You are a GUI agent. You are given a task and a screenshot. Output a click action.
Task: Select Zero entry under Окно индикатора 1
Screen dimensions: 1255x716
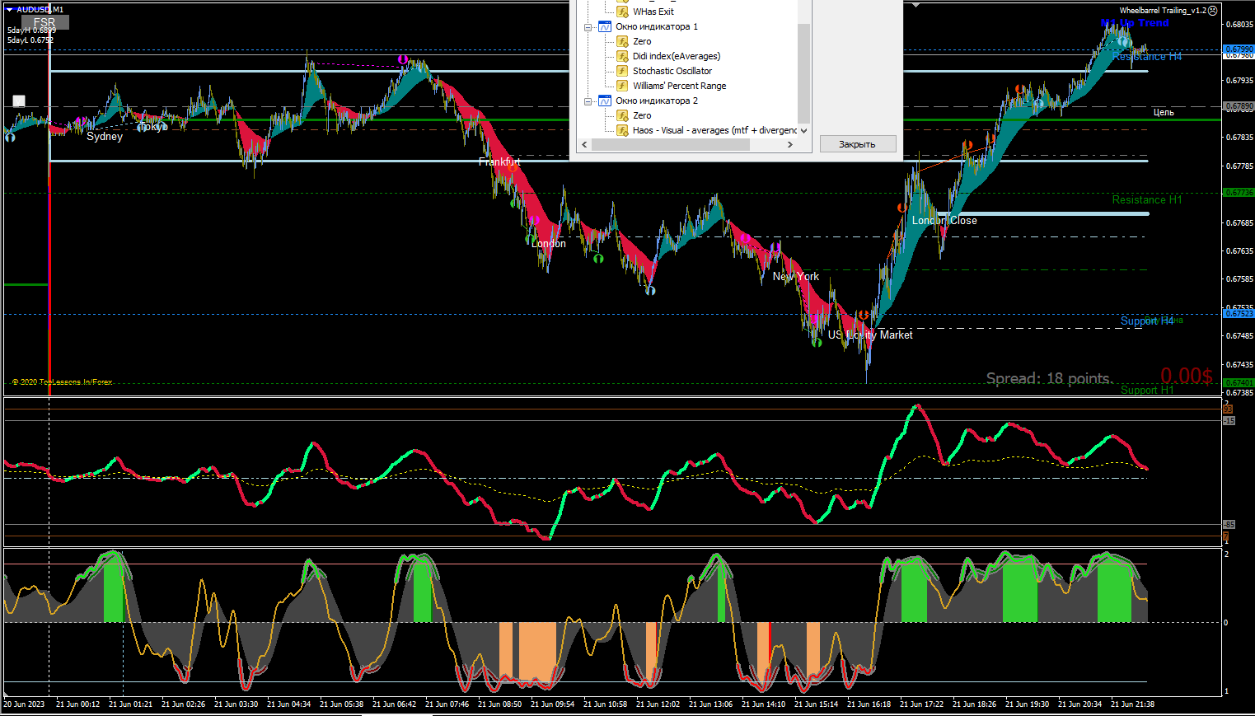coord(642,41)
